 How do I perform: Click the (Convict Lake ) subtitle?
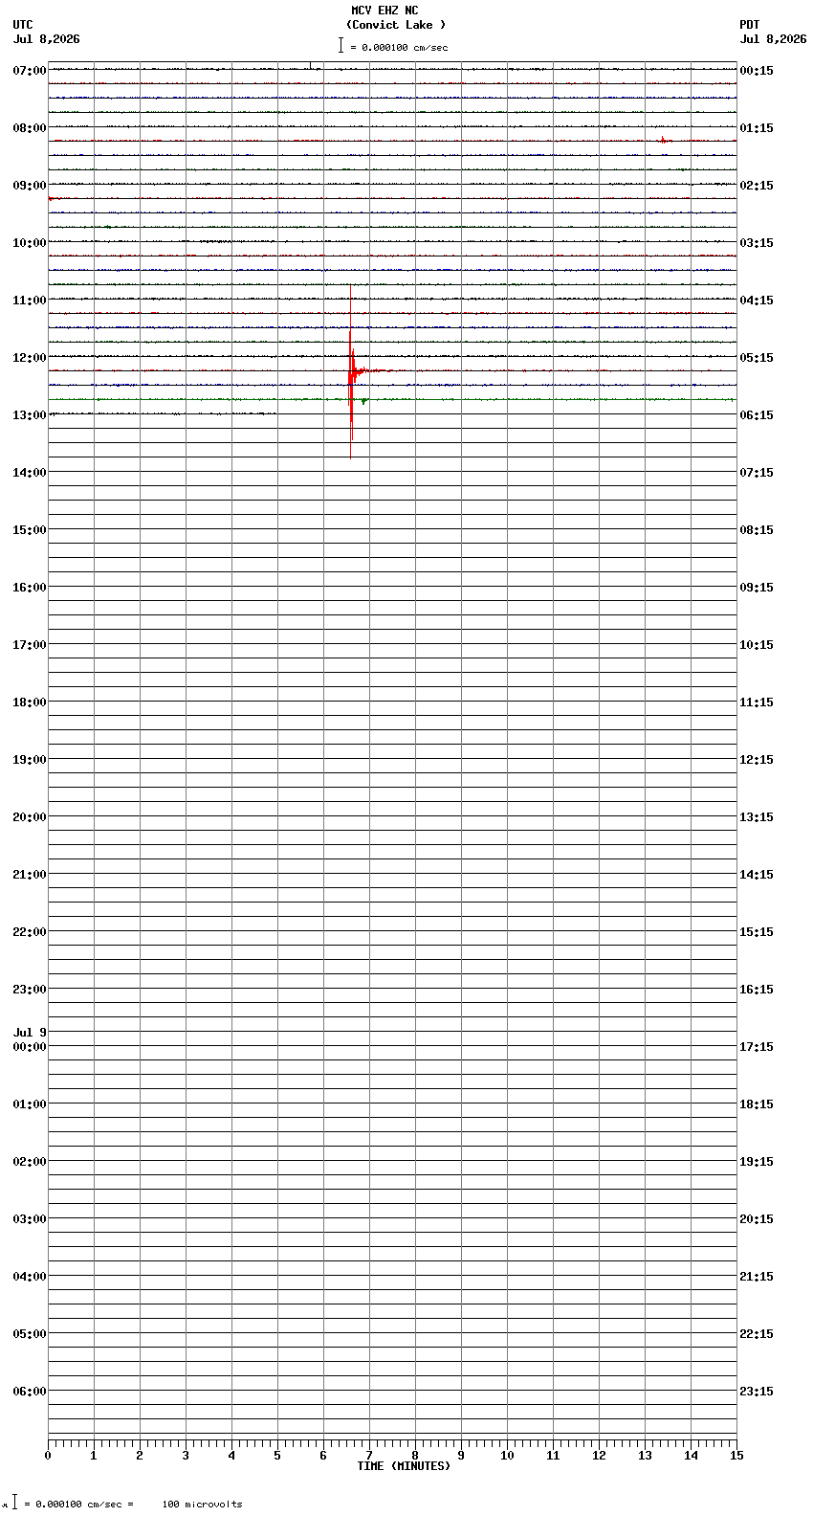click(396, 25)
